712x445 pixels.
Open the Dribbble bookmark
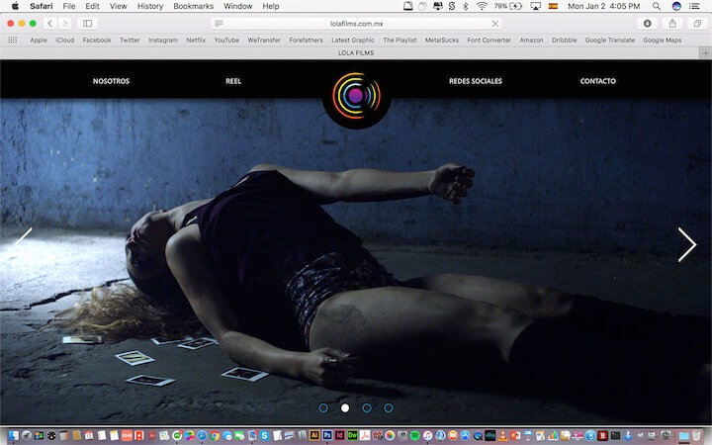pos(565,40)
